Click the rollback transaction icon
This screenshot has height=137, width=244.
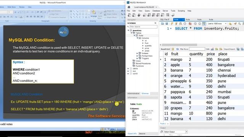[x=200, y=24]
